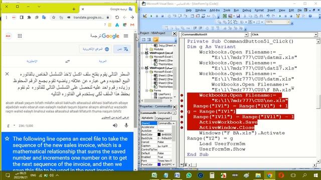Open Calculator from the taskbar
This screenshot has height=180, width=321.
click(212, 175)
